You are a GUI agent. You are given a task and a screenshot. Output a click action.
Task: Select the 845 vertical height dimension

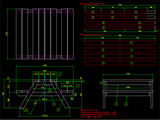click(81, 94)
